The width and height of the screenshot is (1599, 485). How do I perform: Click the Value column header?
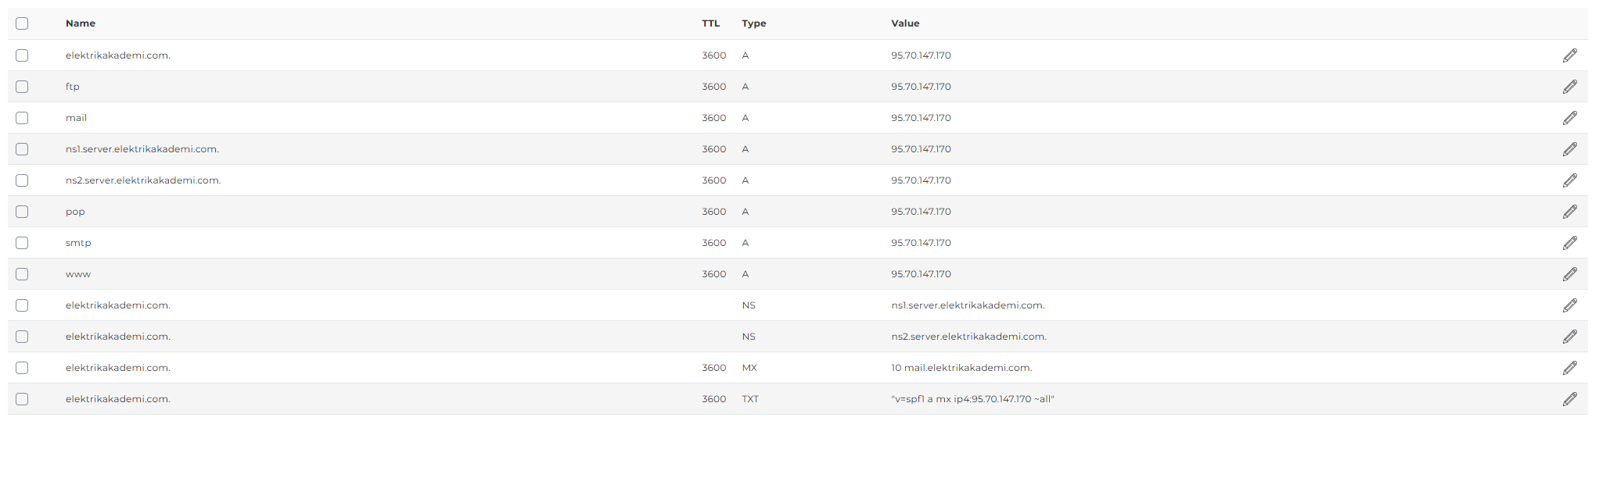905,23
